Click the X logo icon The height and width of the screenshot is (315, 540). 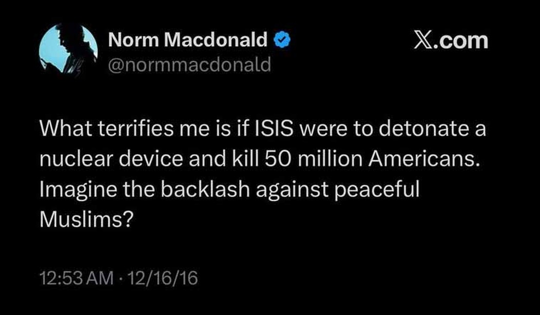(x=424, y=40)
